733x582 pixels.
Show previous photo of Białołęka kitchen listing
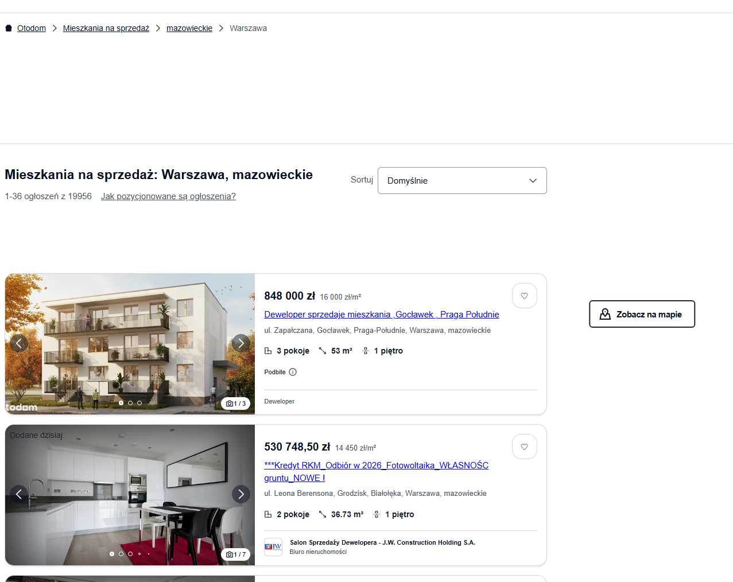coord(19,494)
